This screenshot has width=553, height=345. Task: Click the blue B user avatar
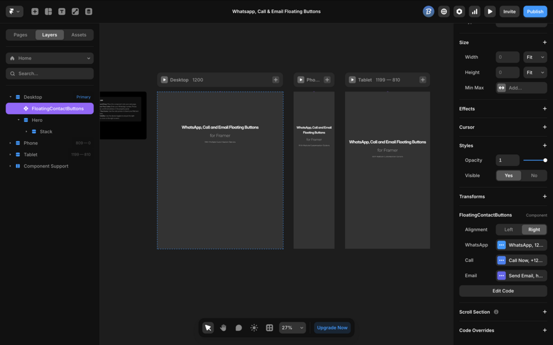429,12
